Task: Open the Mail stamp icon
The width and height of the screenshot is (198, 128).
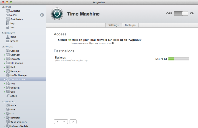Action: tap(8, 67)
